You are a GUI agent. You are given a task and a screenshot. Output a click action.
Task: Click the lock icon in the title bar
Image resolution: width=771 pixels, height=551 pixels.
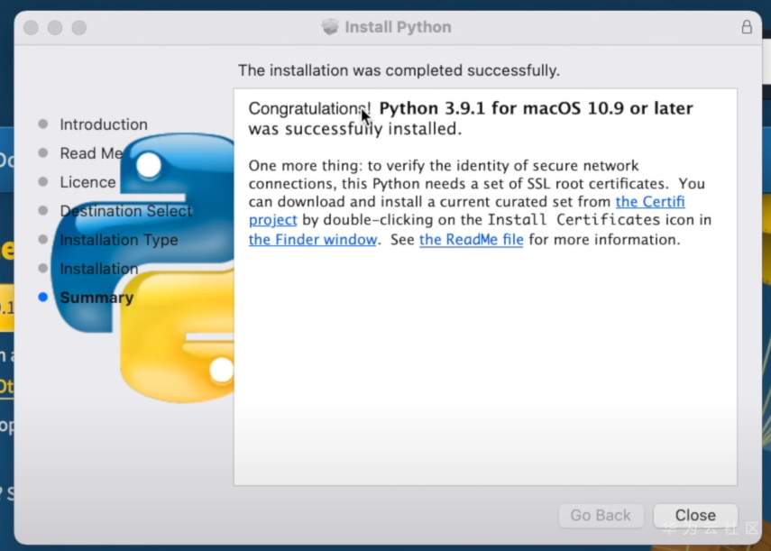pyautogui.click(x=746, y=27)
